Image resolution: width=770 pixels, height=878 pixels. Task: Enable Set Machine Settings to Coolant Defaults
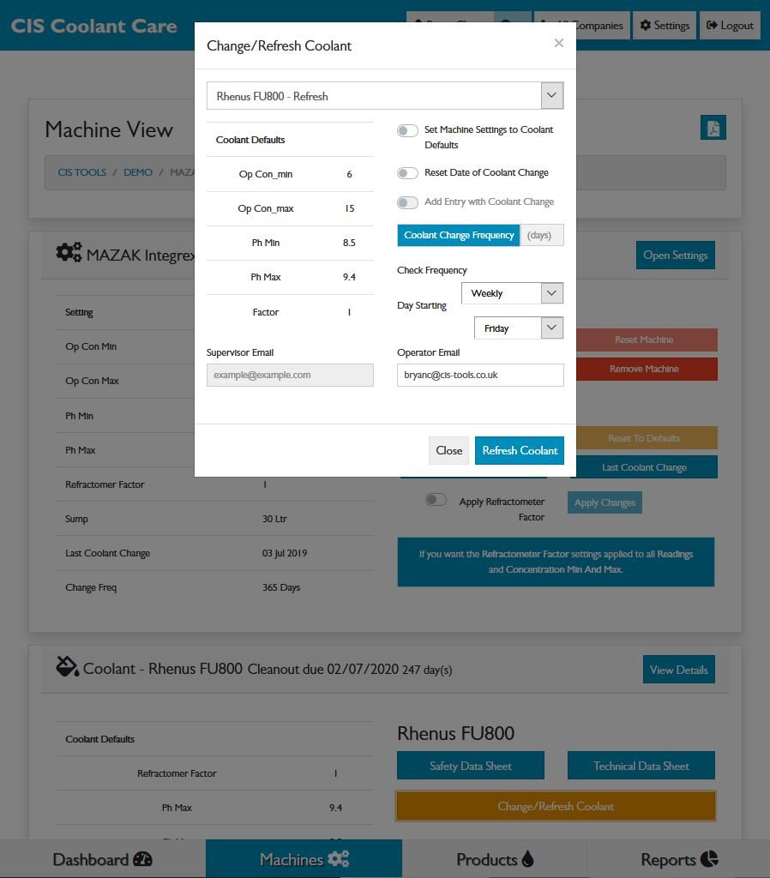click(407, 131)
